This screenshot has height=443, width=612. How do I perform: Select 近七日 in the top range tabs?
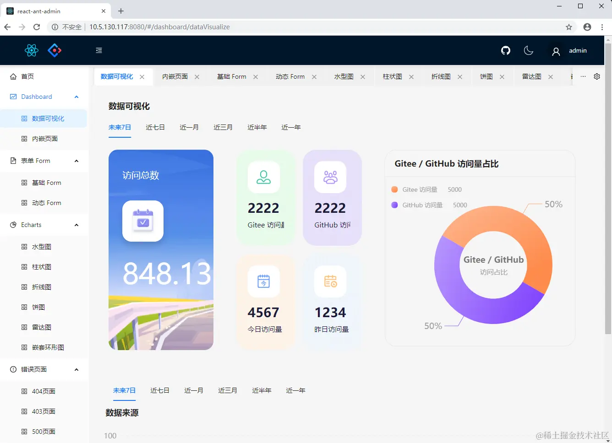tap(155, 127)
